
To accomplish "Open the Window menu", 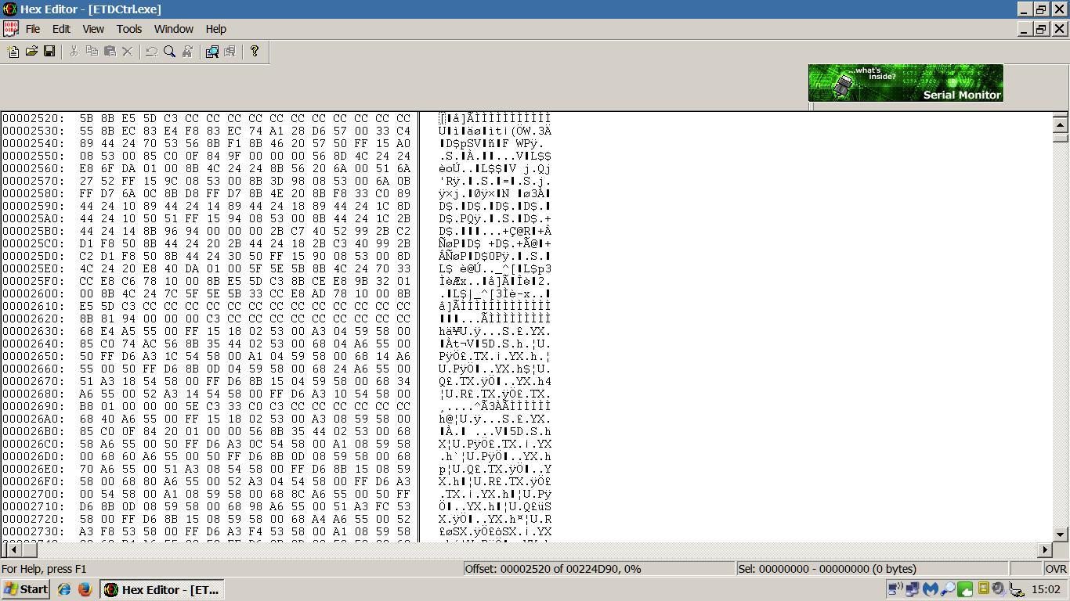I will pyautogui.click(x=174, y=29).
